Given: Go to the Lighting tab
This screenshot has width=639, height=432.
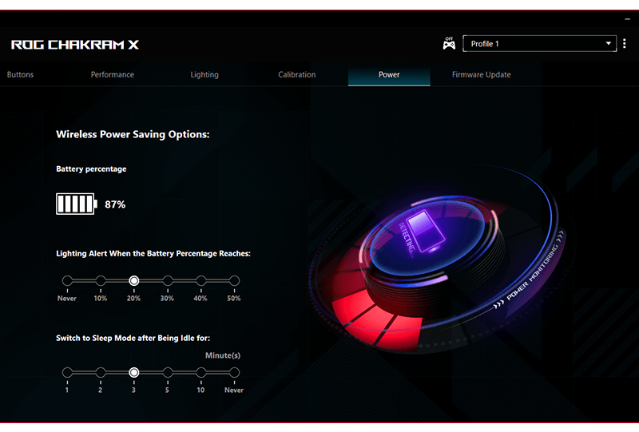Looking at the screenshot, I should [204, 75].
